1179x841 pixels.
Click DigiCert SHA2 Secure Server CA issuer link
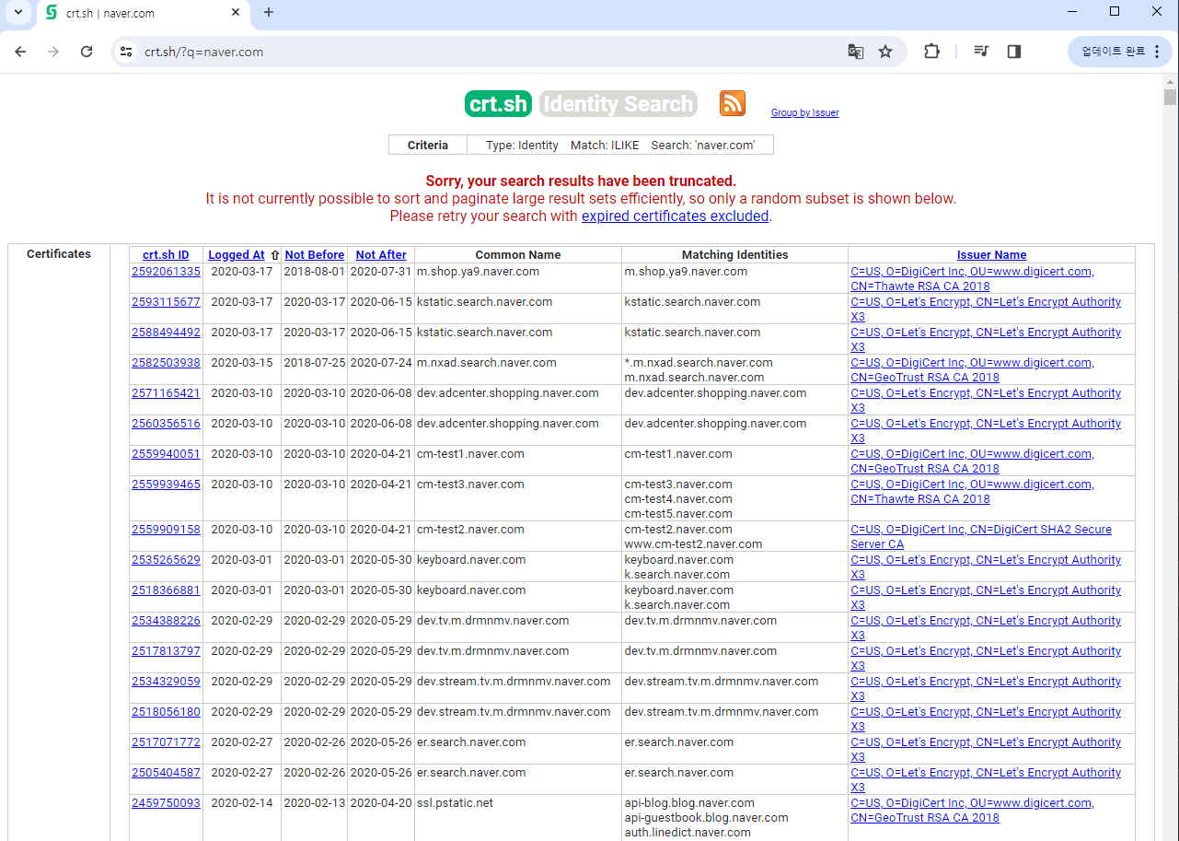pos(981,537)
